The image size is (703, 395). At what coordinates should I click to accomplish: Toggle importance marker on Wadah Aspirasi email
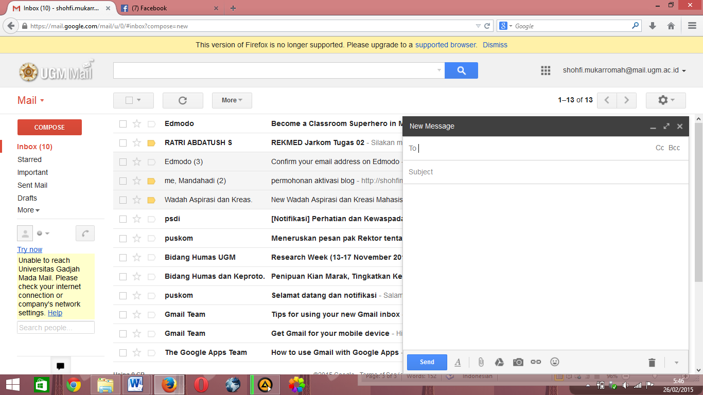coord(151,200)
